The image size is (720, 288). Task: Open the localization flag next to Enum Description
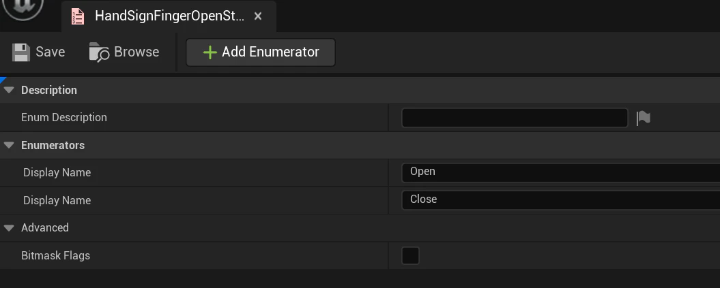pyautogui.click(x=644, y=118)
